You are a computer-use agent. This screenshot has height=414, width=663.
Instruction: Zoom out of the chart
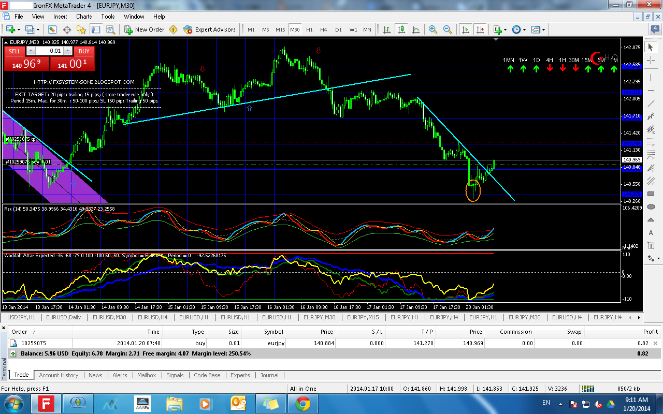click(447, 29)
